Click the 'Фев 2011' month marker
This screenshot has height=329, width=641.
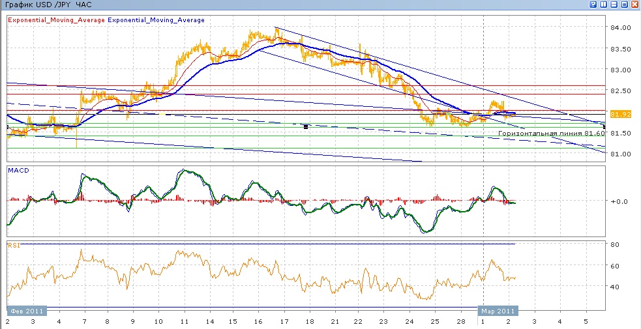point(26,311)
